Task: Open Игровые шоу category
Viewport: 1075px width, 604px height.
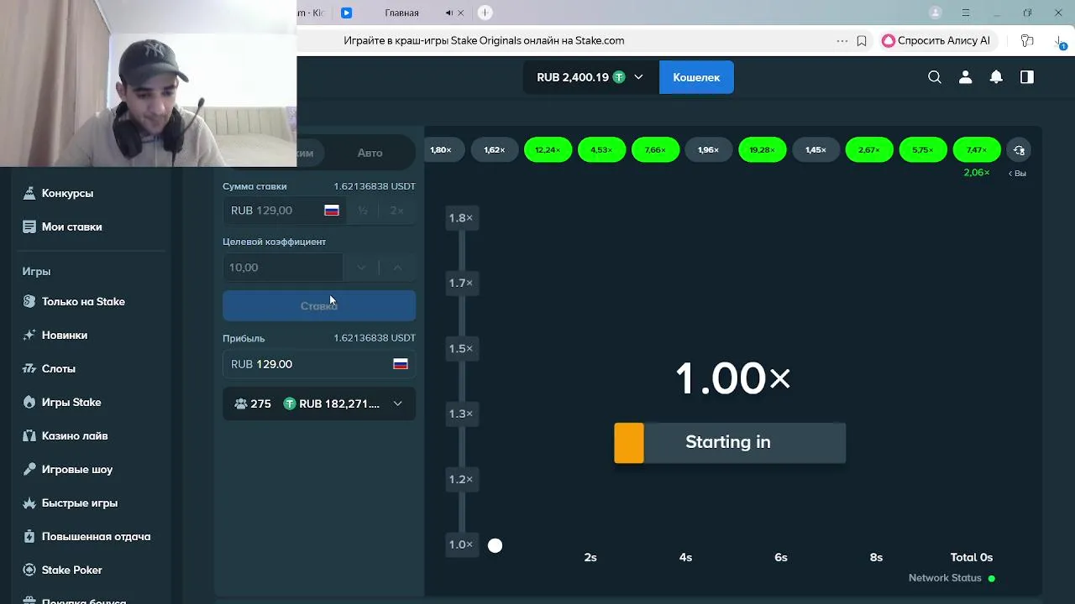Action: (x=76, y=470)
